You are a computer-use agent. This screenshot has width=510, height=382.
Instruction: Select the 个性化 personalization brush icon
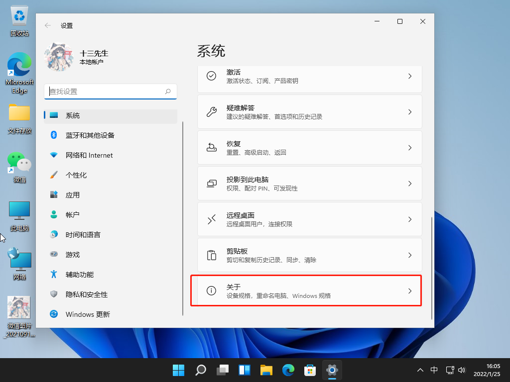click(54, 175)
